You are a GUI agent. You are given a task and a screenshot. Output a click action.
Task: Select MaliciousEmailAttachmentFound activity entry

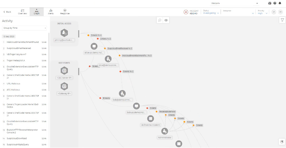click(23, 42)
